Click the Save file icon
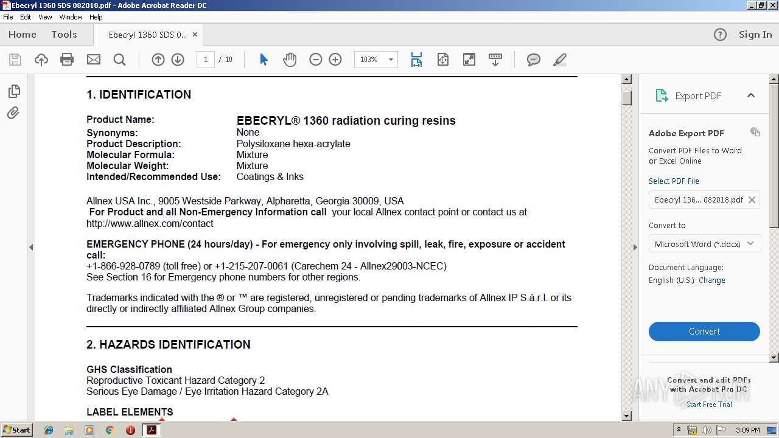This screenshot has height=438, width=779. (15, 60)
